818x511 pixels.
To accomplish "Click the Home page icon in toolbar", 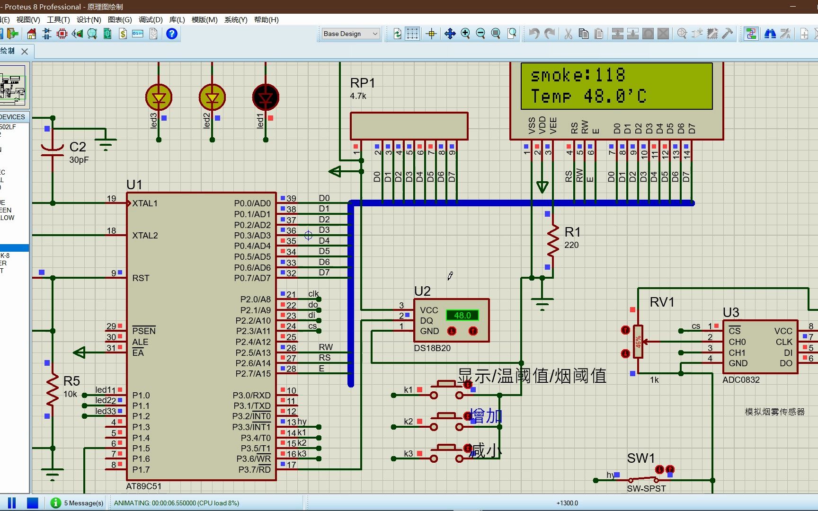I will (x=31, y=34).
